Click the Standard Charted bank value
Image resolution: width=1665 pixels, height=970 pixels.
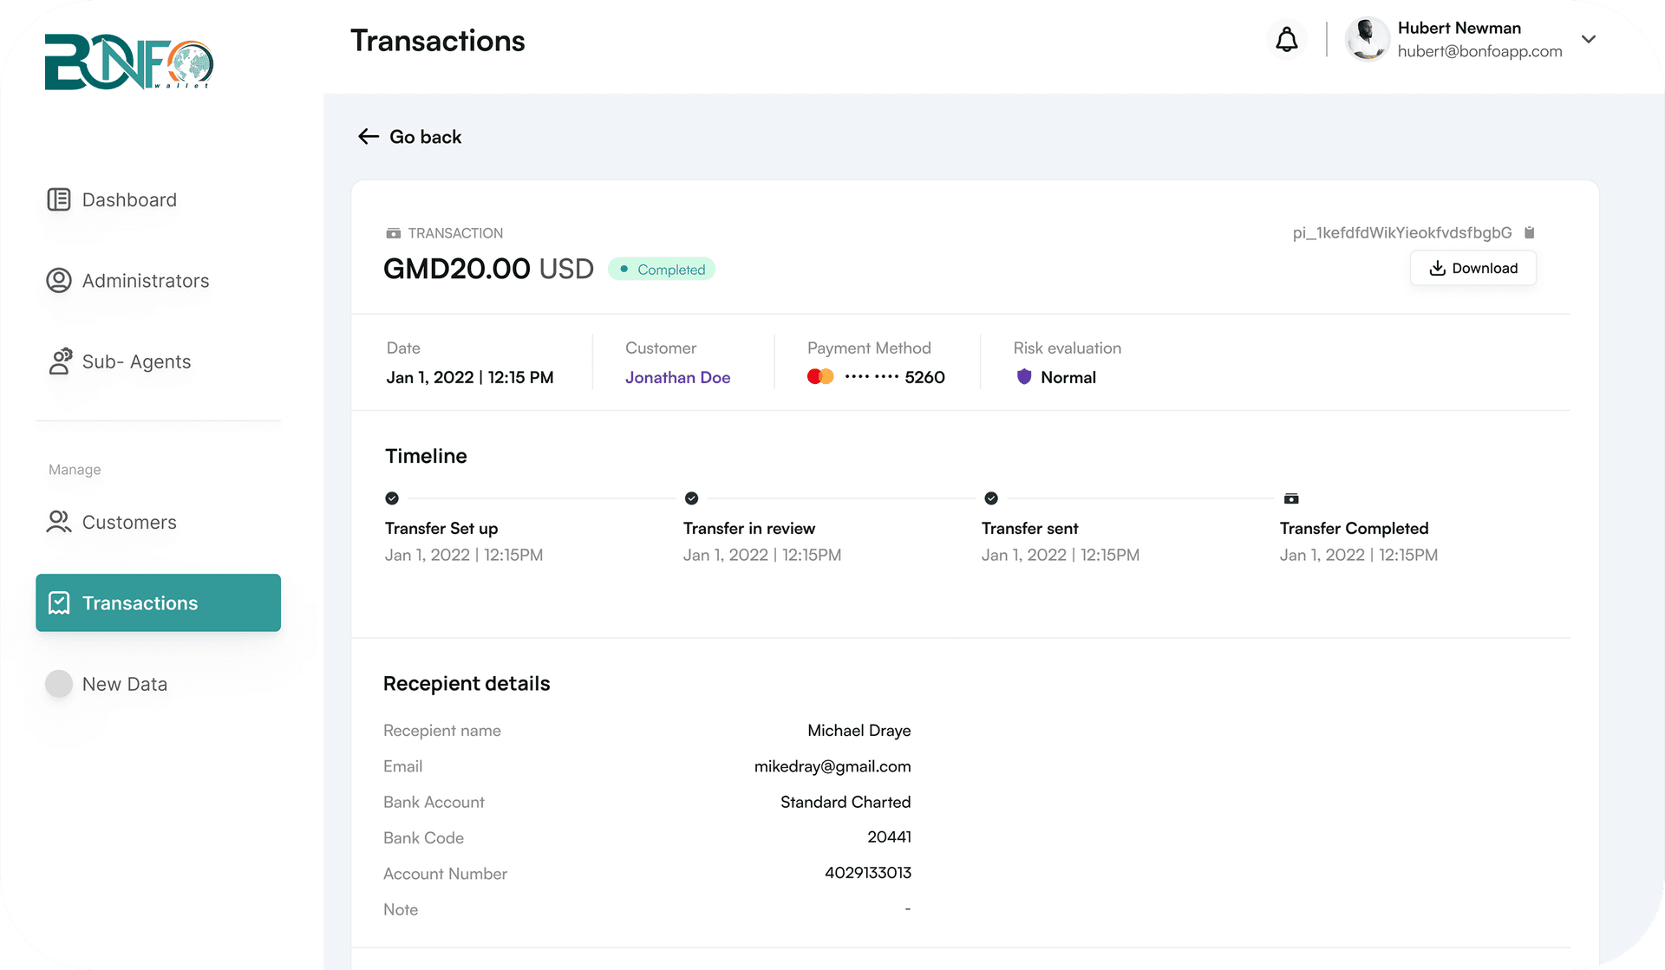pos(846,802)
